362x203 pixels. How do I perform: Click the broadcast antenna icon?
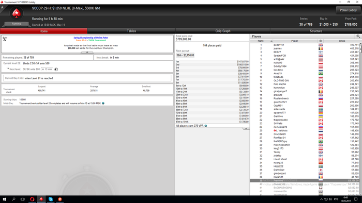pyautogui.click(x=5, y=39)
